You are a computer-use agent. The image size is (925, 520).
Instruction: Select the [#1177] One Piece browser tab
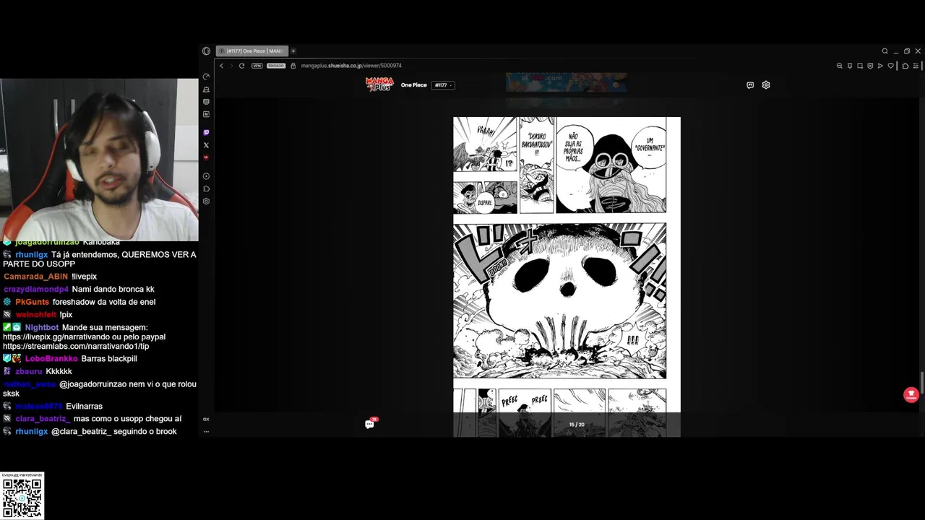251,51
